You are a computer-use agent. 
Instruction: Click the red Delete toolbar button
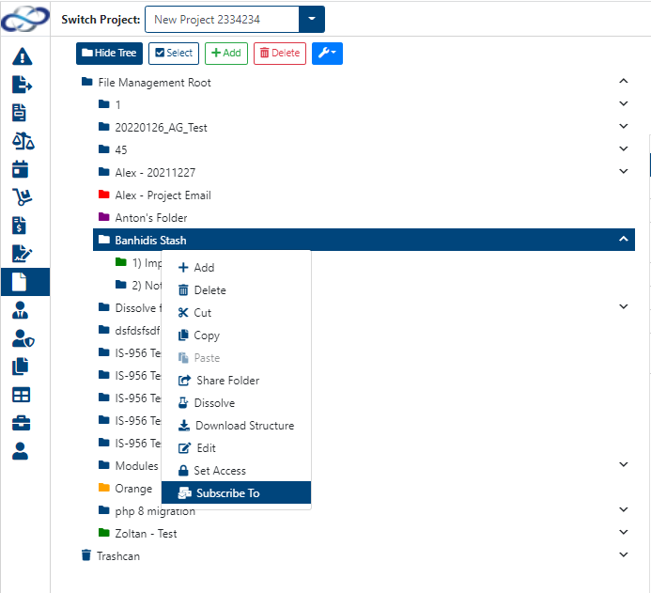coord(280,54)
